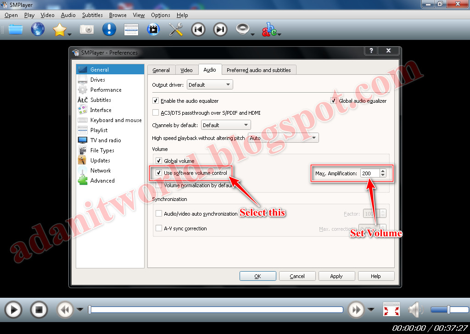Open the Output driver dropdown
Viewport: 470px width, 334px height.
point(210,85)
